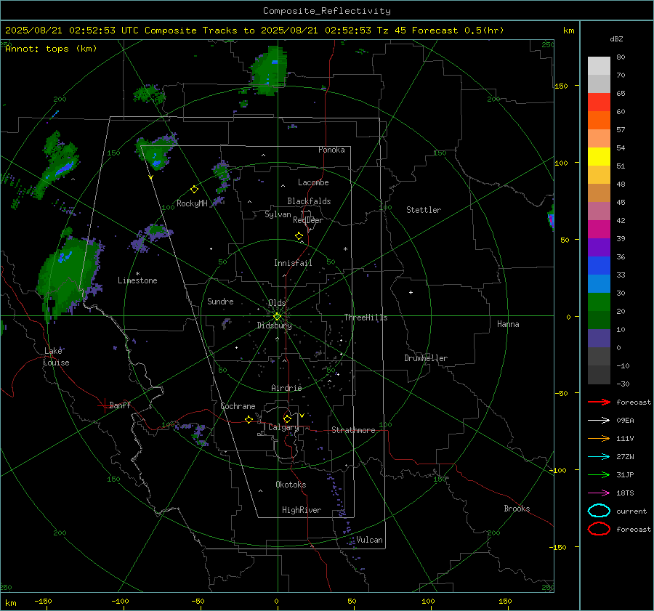
Task: Click the HighRiver city label
Action: click(x=302, y=510)
